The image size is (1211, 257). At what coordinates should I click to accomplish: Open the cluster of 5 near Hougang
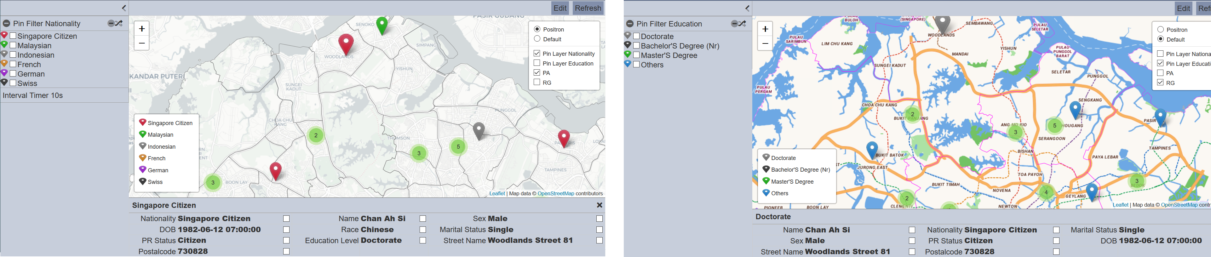[x=1054, y=125]
